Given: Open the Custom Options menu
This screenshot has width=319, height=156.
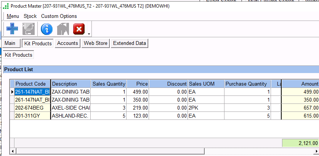Looking at the screenshot, I should [59, 16].
